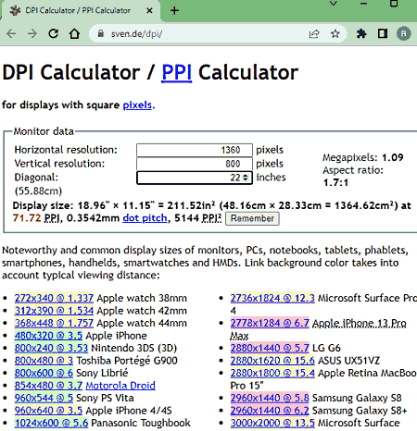The height and width of the screenshot is (431, 417).
Task: Open the PPI link in heading
Action: [x=177, y=72]
